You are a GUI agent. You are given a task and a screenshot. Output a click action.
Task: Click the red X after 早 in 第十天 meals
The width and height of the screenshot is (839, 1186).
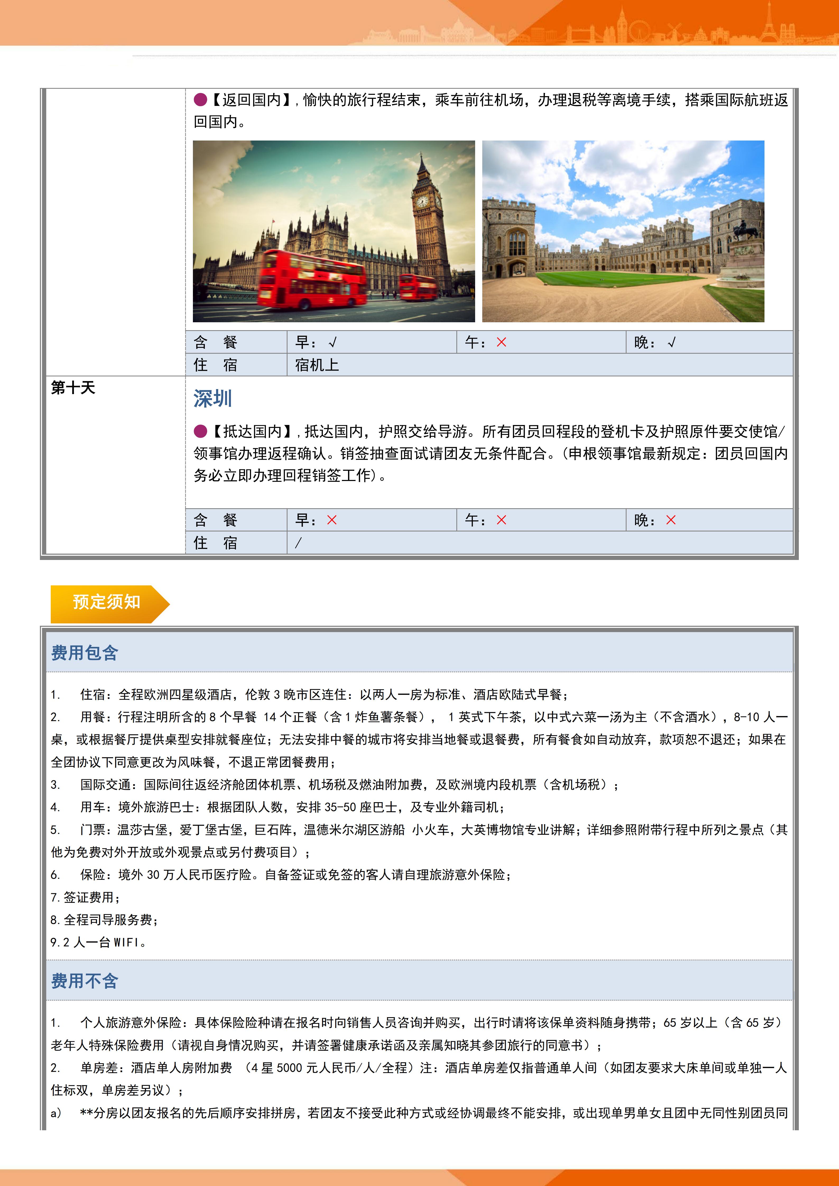point(332,520)
